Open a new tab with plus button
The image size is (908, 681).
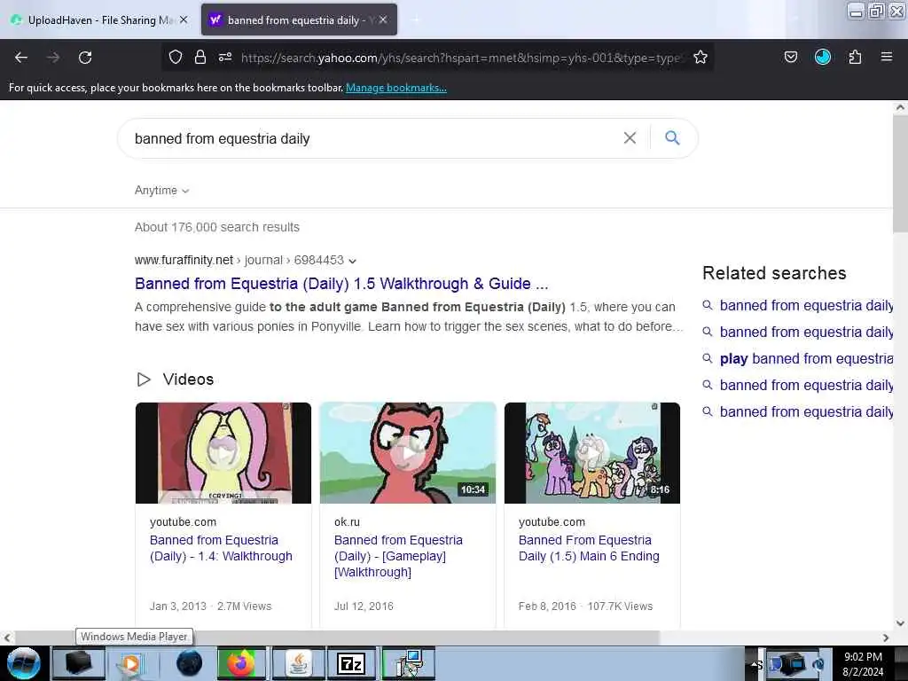(416, 20)
